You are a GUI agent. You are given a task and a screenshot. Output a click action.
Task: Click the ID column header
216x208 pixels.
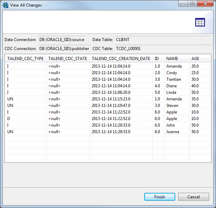pyautogui.click(x=158, y=58)
